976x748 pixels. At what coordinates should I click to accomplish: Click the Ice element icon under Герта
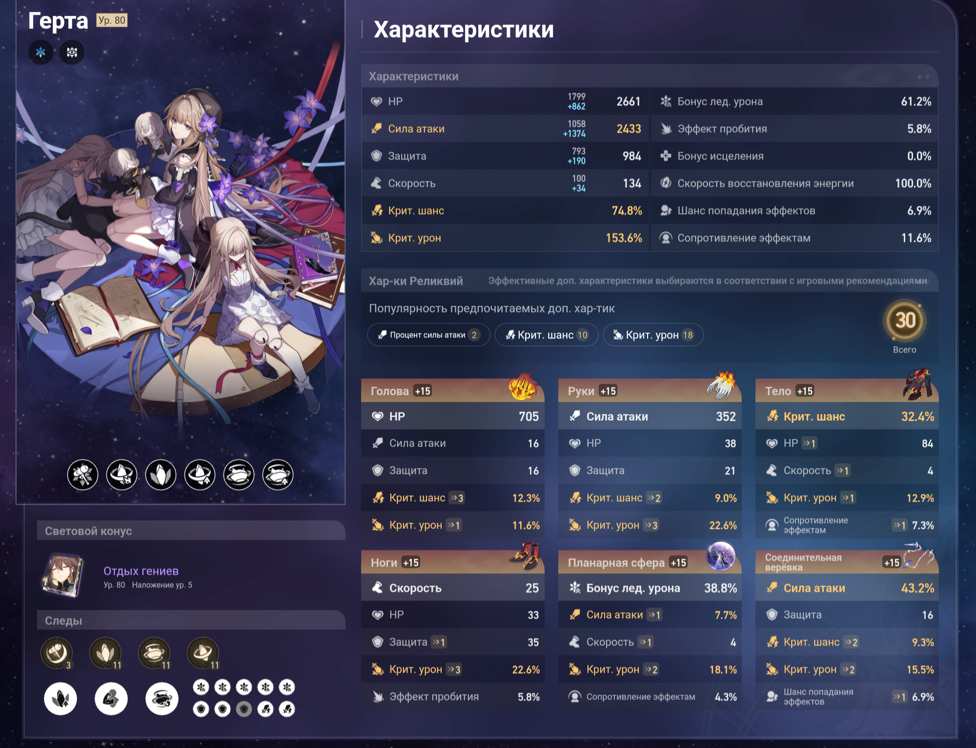click(41, 52)
